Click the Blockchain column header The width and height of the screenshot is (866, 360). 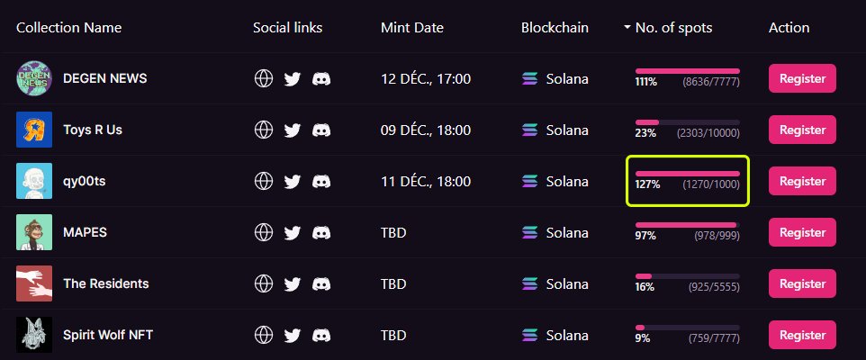click(555, 28)
